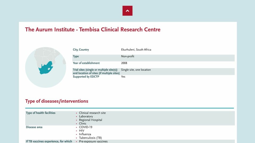Select 'Regional Hospital' in the facilities list
255x143 pixels.
click(90, 120)
